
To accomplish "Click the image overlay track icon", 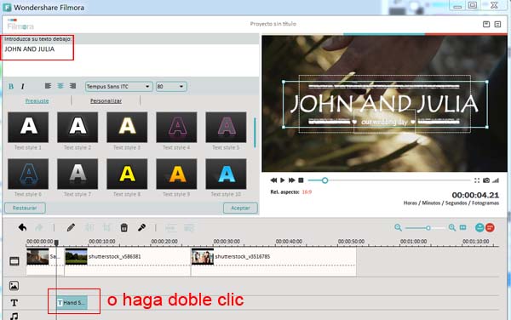I will (x=14, y=286).
